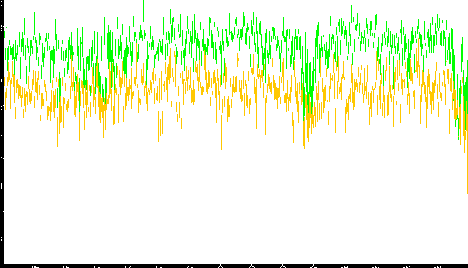Screen dimensions: 468x268
Task: Click the 14:07 label on the x-axis
Action: (221, 266)
